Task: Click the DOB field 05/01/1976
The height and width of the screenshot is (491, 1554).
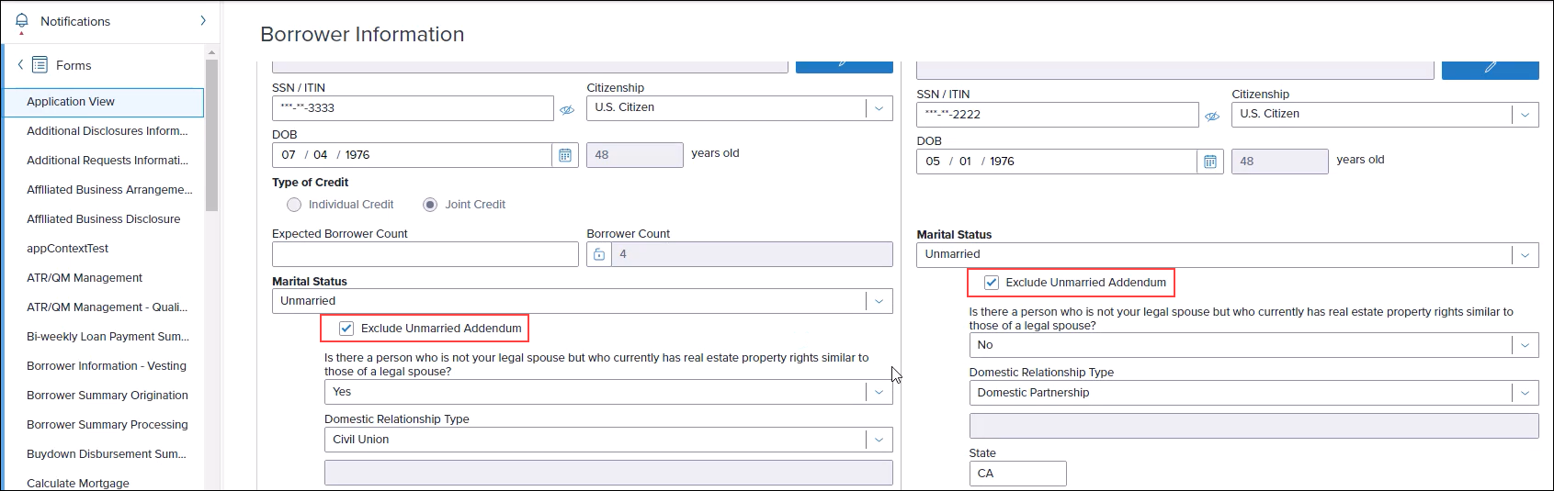Action: (1056, 162)
